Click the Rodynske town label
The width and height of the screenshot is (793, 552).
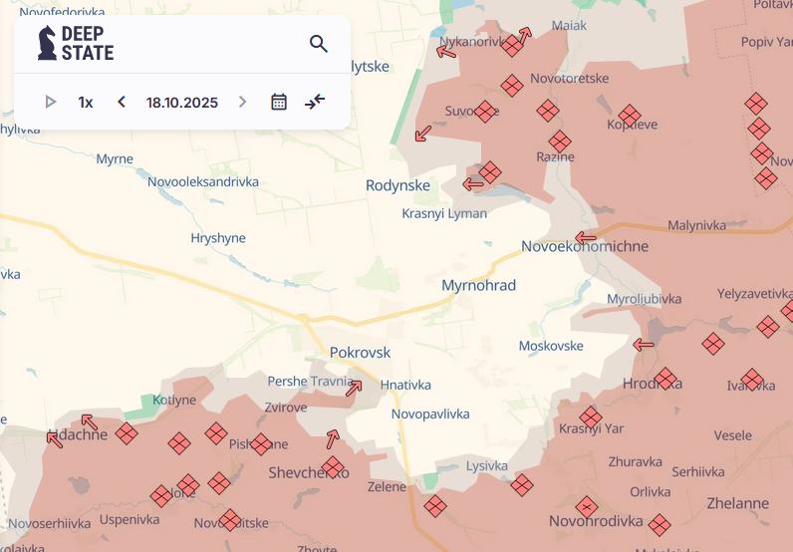(x=398, y=185)
